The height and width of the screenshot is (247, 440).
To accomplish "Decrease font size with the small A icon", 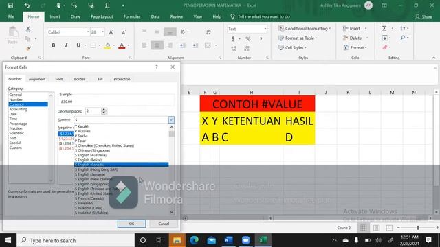I will [124, 32].
